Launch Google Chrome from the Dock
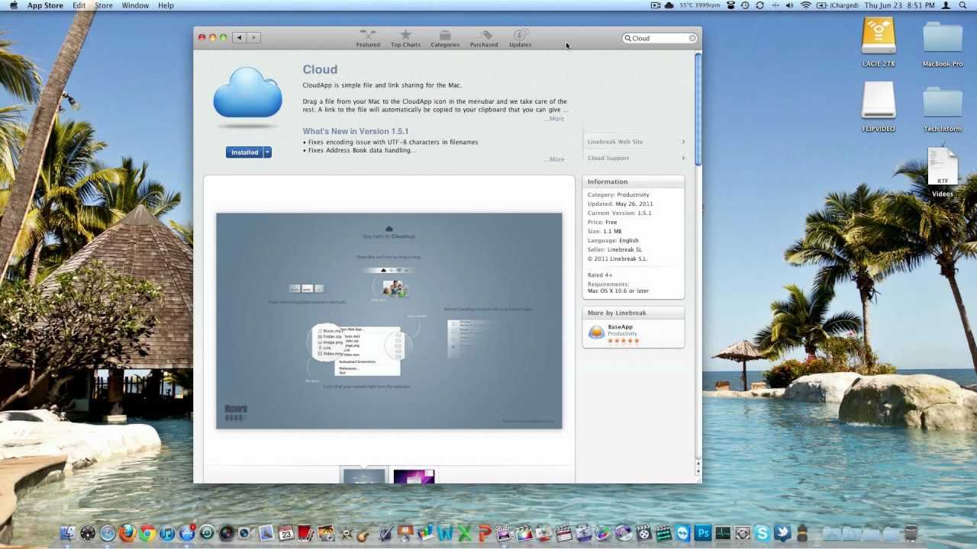 pos(147,533)
